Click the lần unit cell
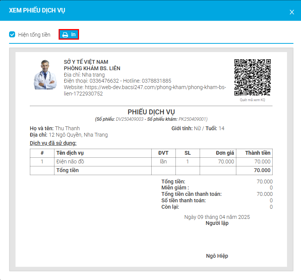Image resolution: width=301 pixels, height=280 pixels. pyautogui.click(x=163, y=162)
